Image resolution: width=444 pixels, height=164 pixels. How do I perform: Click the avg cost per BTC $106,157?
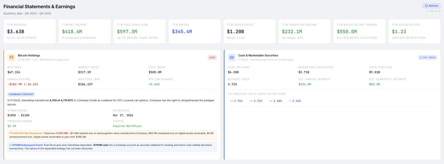(85, 84)
